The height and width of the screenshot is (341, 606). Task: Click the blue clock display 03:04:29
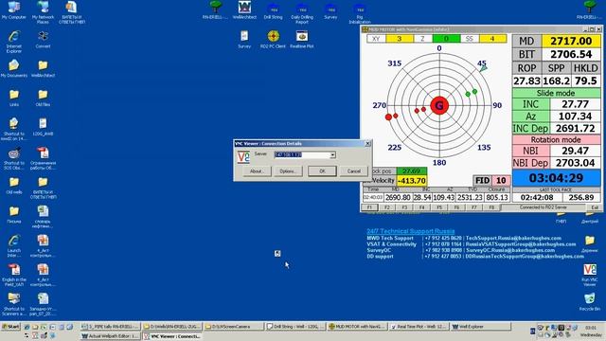click(556, 178)
